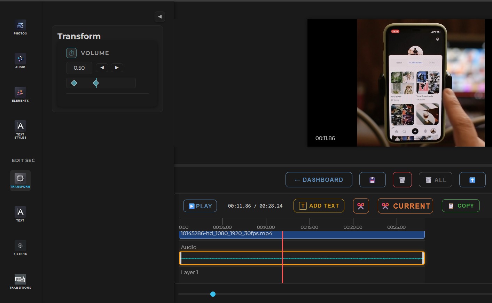The width and height of the screenshot is (492, 303).
Task: Click the EDIT SEC heading
Action: tap(23, 160)
